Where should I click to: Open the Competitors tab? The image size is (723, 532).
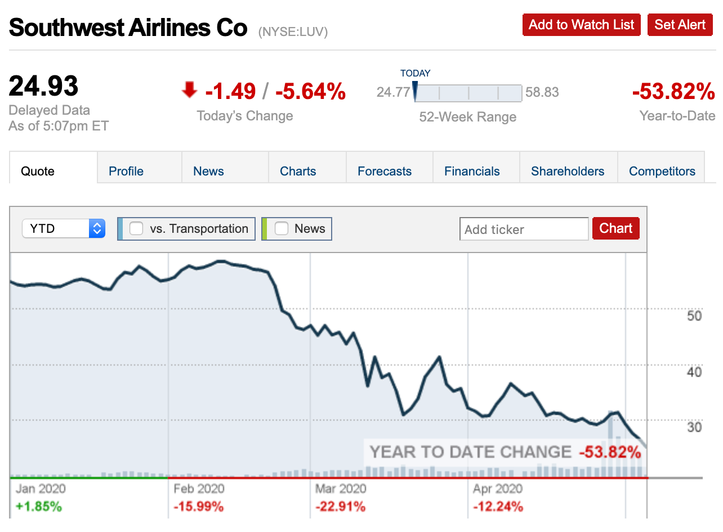pyautogui.click(x=662, y=171)
